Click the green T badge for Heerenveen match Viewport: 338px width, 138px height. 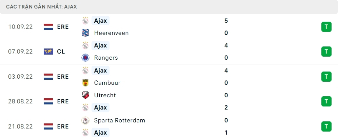click(326, 27)
